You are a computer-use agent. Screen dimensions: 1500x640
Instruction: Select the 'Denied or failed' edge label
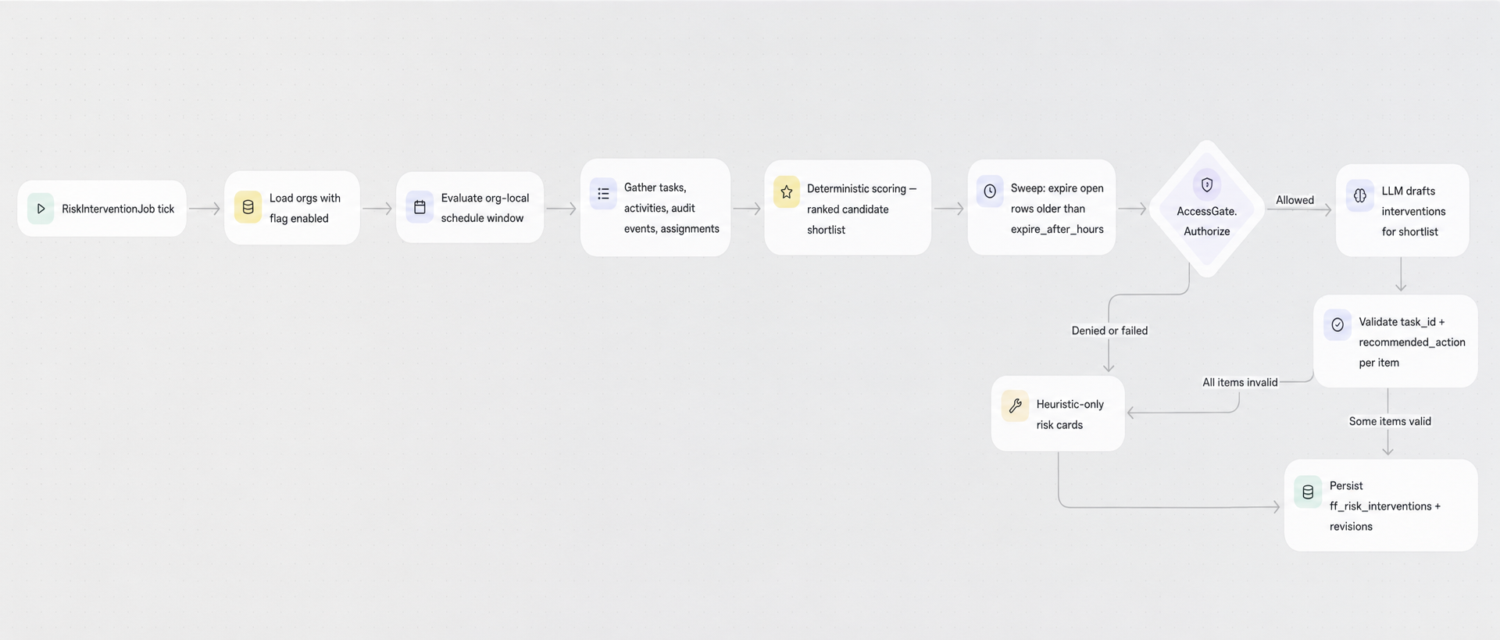pyautogui.click(x=1109, y=331)
